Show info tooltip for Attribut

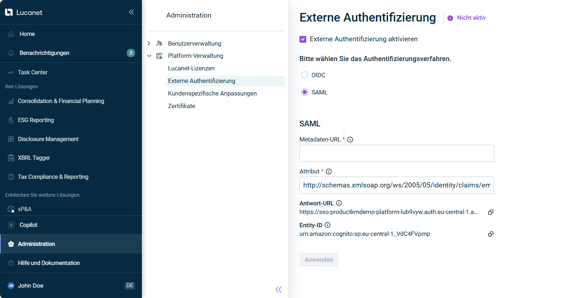coord(329,172)
